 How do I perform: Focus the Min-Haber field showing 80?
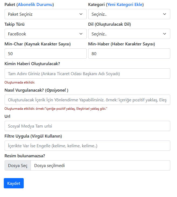(x=129, y=54)
